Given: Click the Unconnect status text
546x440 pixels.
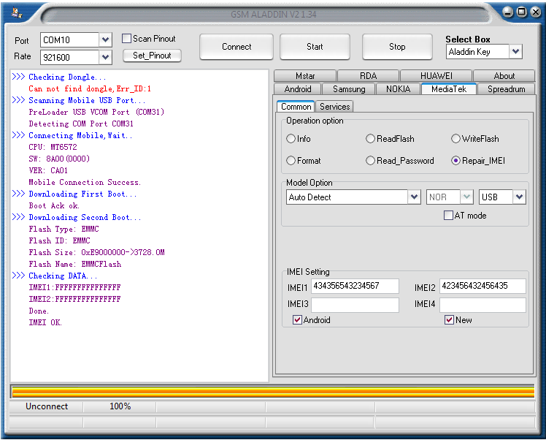Looking at the screenshot, I should click(47, 406).
